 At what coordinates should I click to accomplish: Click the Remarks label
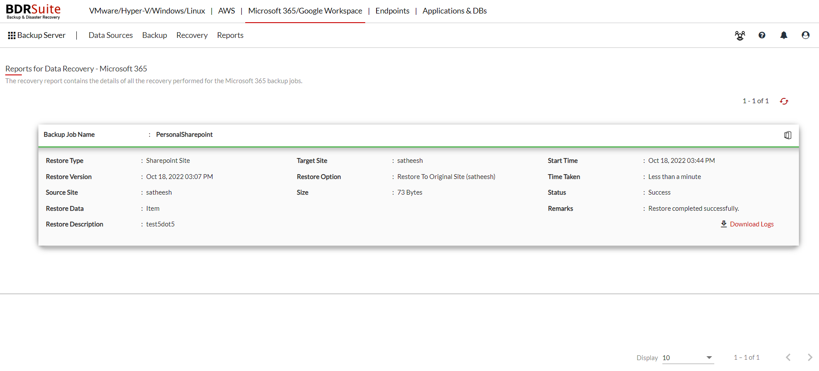[x=561, y=209]
